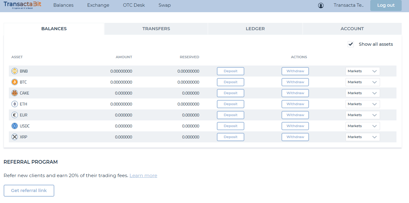
Task: Click the TransactaBit logo
Action: coord(22,5)
